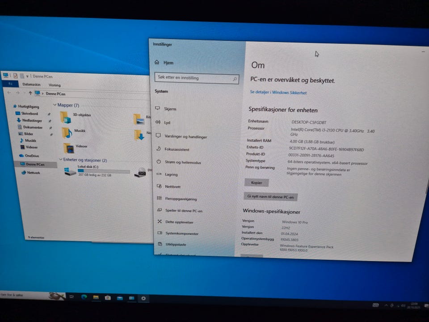Click the search field Søk etter en innstilling
The image size is (429, 322).
tap(197, 78)
